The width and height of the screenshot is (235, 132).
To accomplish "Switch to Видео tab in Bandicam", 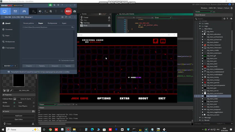I will point(41,23).
